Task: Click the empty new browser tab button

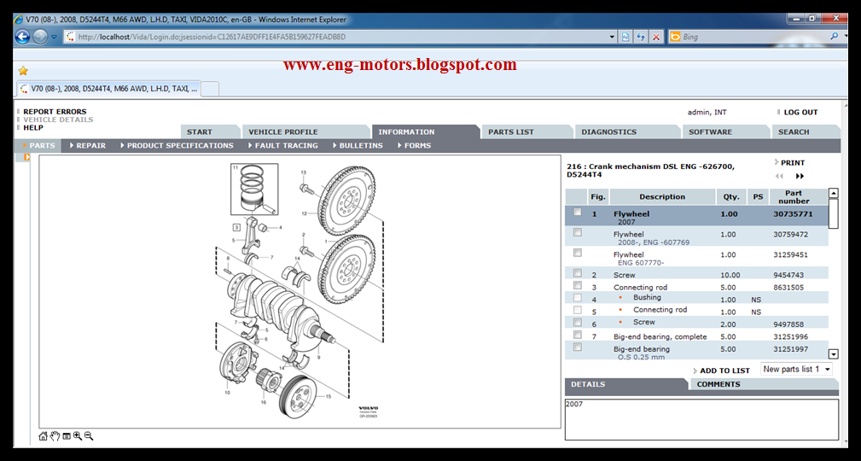Action: point(210,89)
